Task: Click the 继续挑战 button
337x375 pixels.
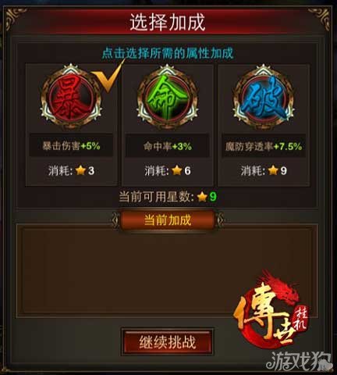Action: [168, 342]
